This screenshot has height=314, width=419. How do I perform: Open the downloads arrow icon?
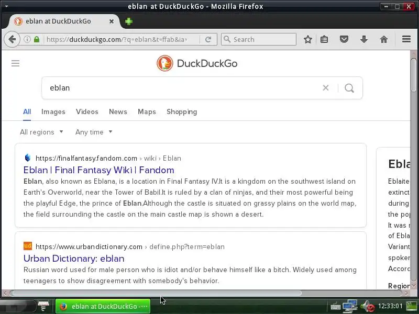point(363,40)
